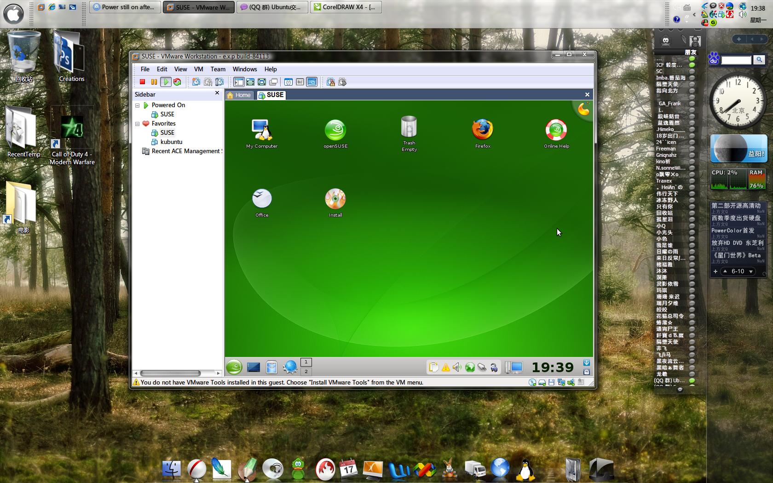Open the Team menu

click(x=218, y=69)
